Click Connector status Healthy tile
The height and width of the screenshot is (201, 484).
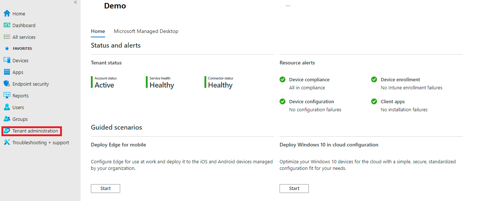point(219,82)
